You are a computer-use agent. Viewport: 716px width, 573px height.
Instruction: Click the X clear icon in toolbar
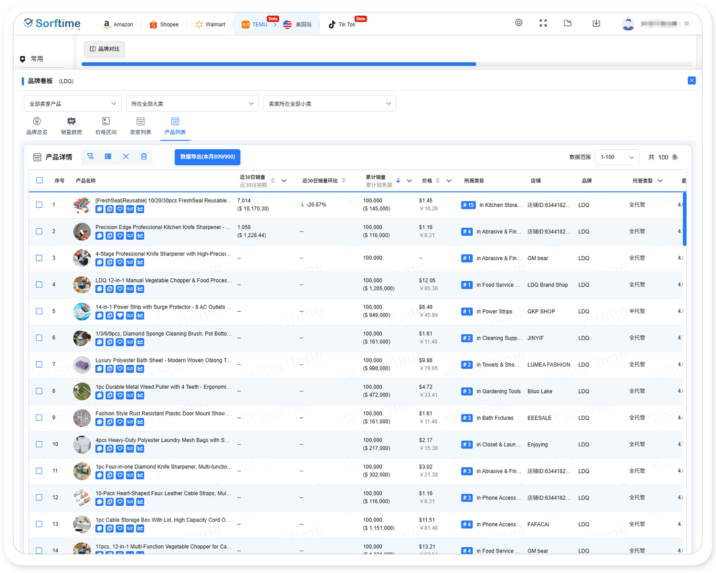126,157
